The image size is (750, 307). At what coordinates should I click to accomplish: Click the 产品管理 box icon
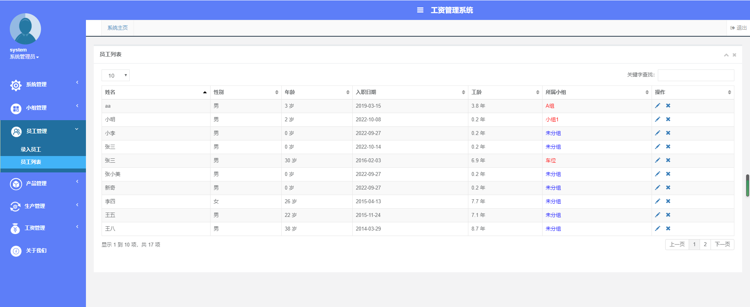pyautogui.click(x=16, y=184)
